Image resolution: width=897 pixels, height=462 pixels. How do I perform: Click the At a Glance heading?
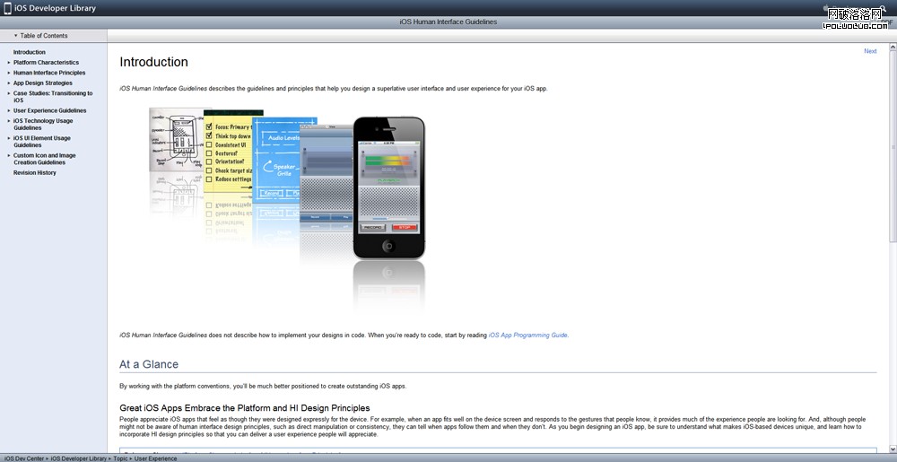(x=149, y=364)
